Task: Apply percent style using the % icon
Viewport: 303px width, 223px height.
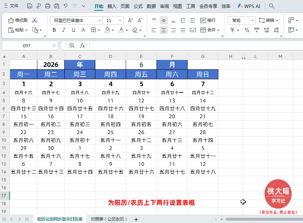Action: [247, 30]
